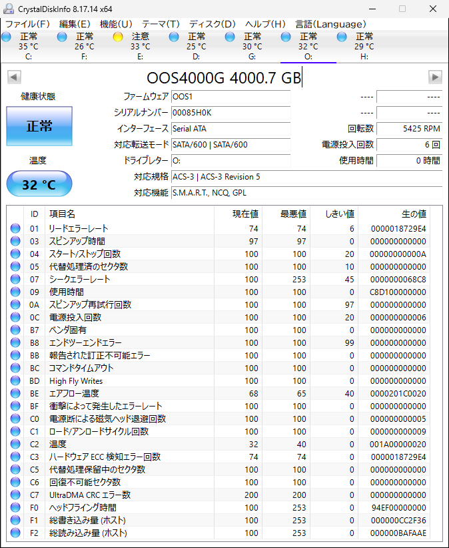The width and height of the screenshot is (449, 548).
Task: Click status icon for シークエラーレート row
Action: (15, 279)
